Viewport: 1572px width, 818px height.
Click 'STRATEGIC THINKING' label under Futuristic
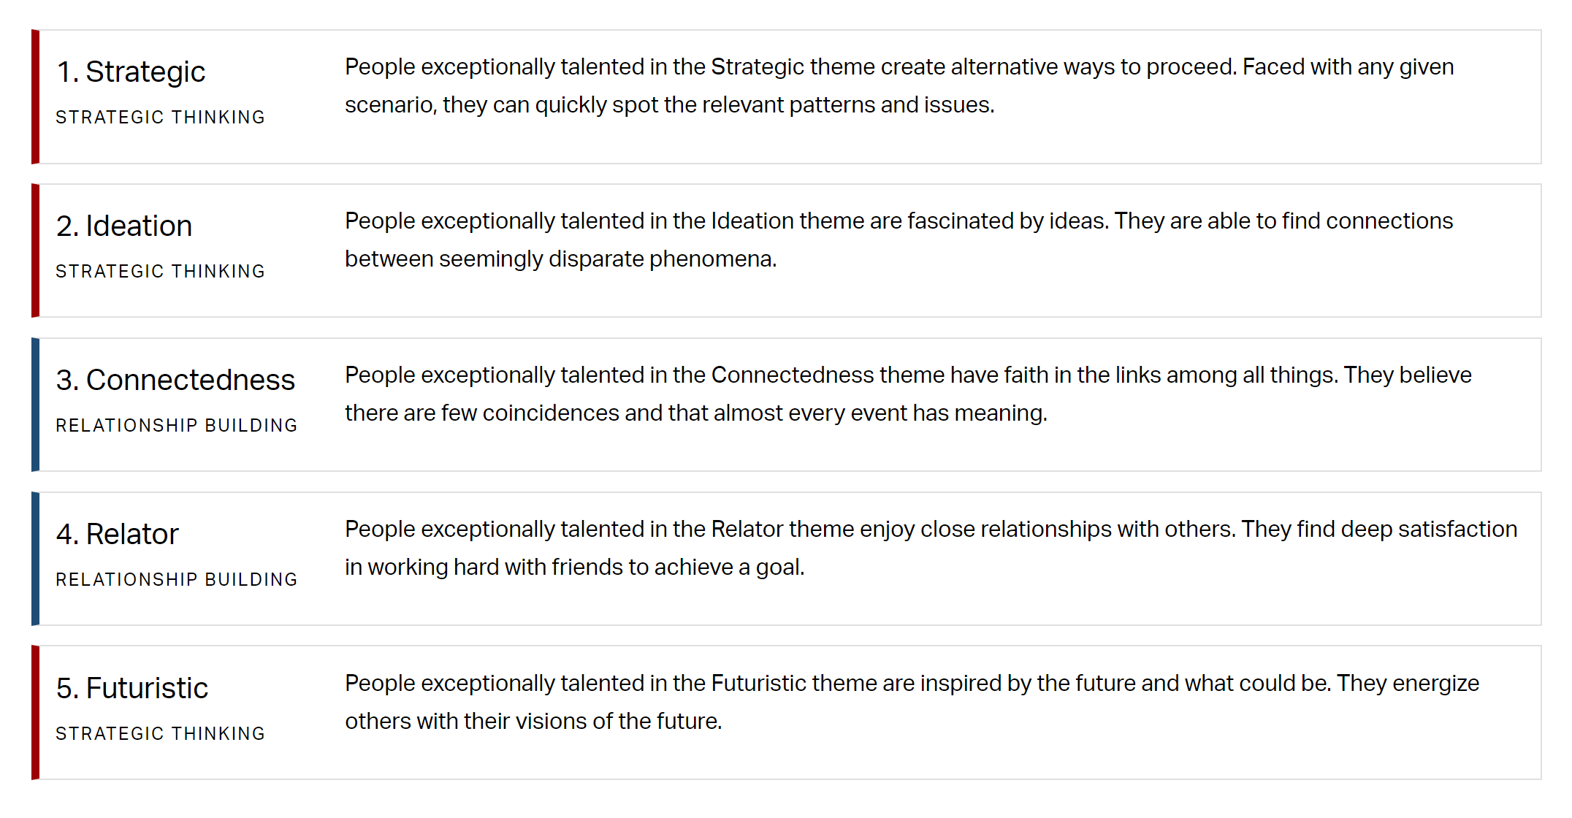click(x=161, y=734)
